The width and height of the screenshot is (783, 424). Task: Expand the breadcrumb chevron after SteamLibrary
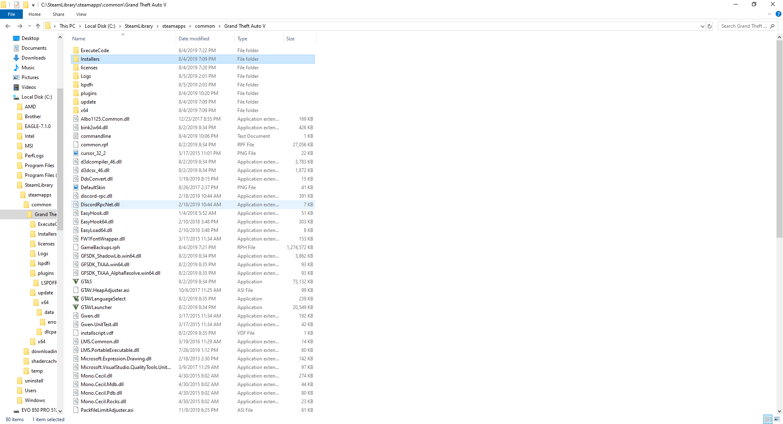point(157,26)
